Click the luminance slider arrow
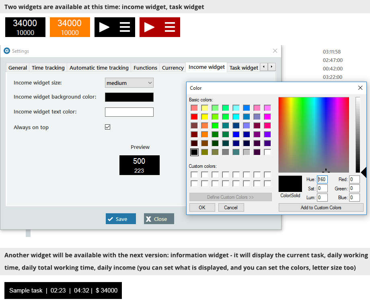370x305 pixels. tap(364, 173)
